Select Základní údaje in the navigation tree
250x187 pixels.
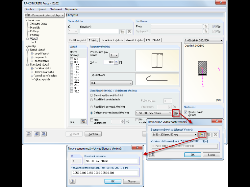38,24
